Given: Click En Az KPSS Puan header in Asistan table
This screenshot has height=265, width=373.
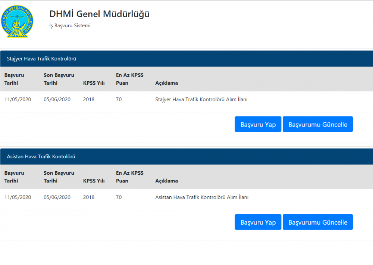Looking at the screenshot, I should (x=130, y=177).
